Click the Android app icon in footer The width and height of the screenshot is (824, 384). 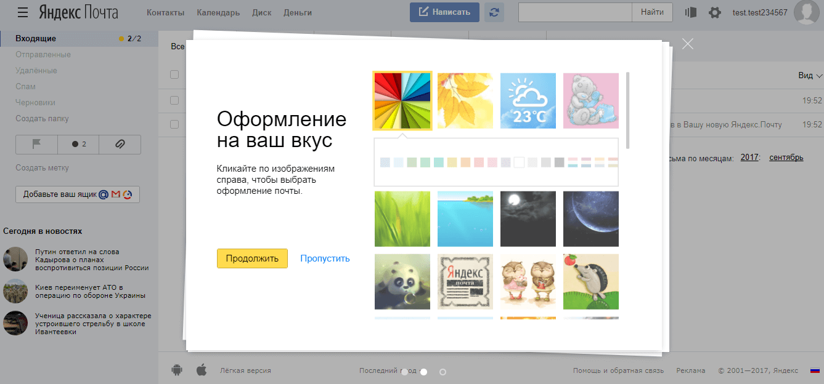click(177, 370)
